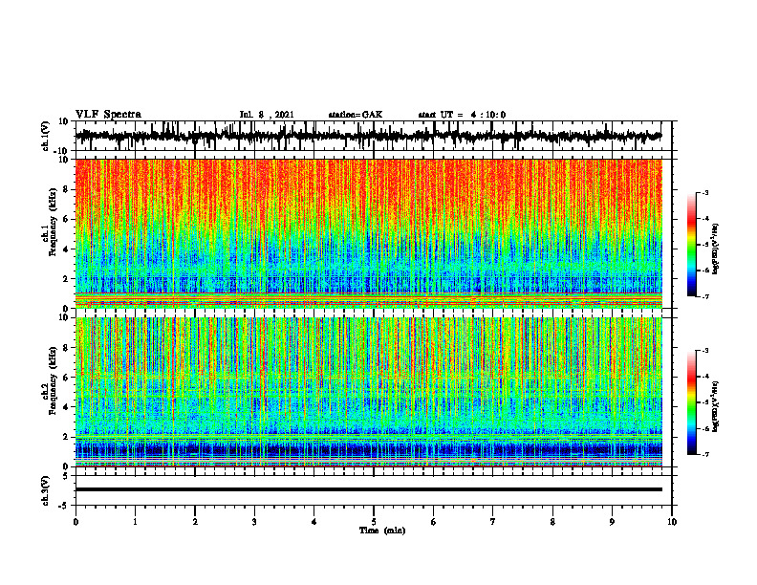Click time axis tick label "0"
The height and width of the screenshot is (585, 757).
76,522
